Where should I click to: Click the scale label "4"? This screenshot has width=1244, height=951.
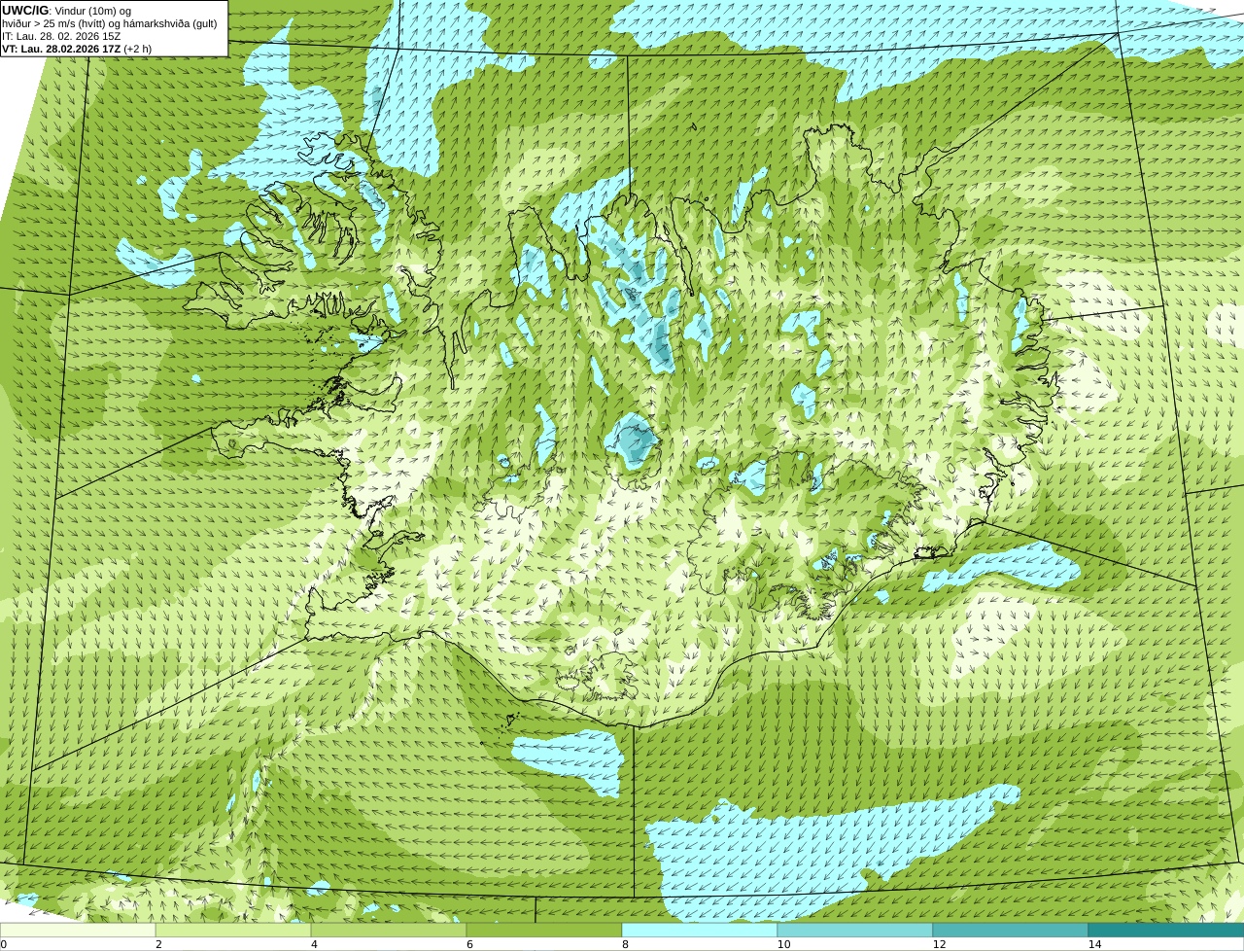314,944
